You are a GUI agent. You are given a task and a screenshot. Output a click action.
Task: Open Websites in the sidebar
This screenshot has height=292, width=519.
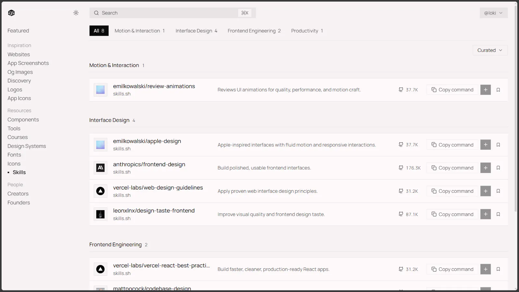tap(19, 55)
